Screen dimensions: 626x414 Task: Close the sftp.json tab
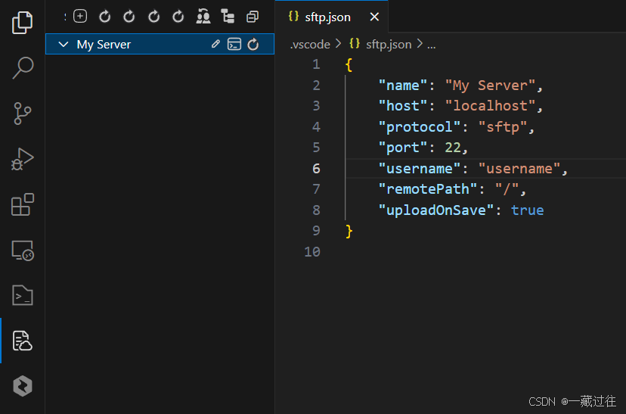click(x=374, y=17)
